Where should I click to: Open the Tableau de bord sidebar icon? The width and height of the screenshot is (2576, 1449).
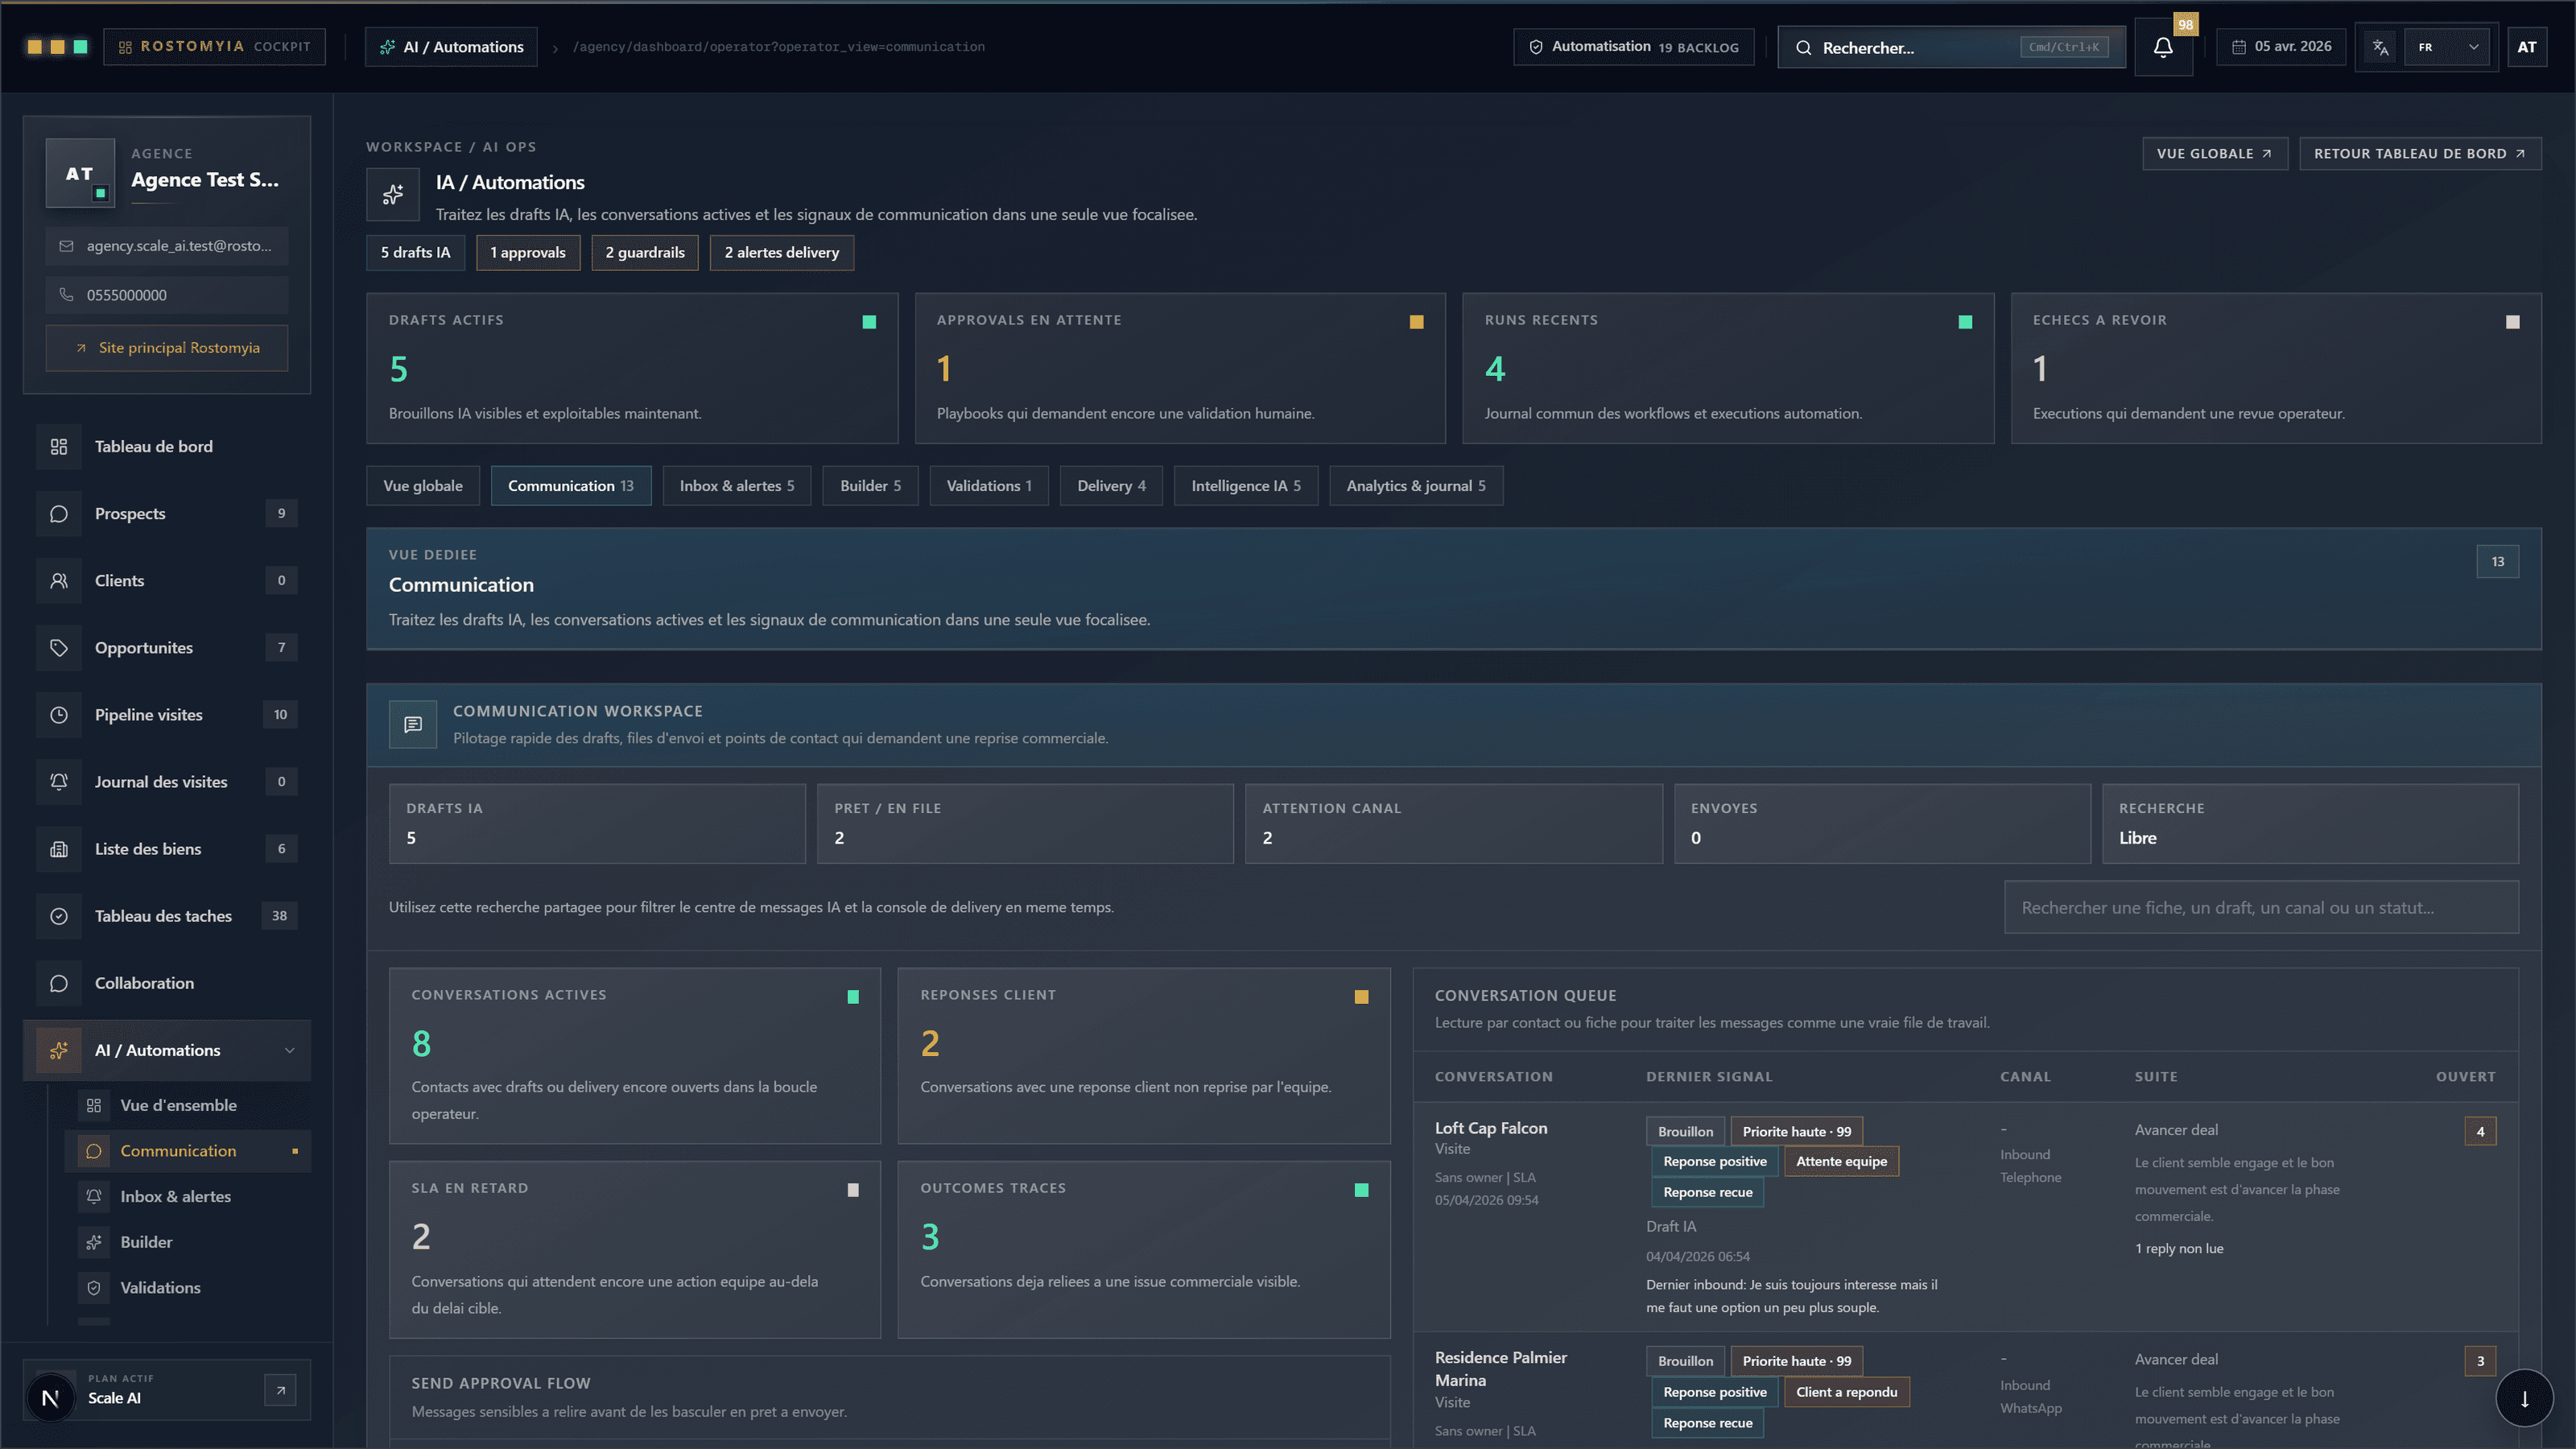point(59,446)
